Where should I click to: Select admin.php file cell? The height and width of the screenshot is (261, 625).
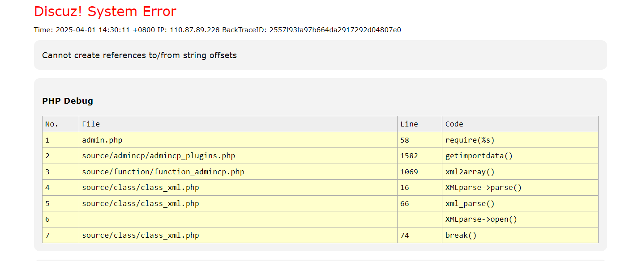238,140
